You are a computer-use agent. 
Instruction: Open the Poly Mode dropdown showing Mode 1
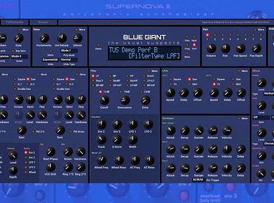[x=69, y=51]
